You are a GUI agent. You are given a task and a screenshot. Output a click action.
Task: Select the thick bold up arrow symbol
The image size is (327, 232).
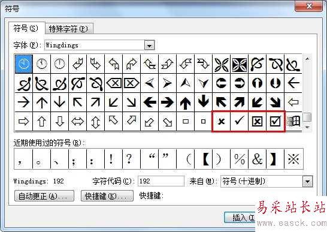185,102
